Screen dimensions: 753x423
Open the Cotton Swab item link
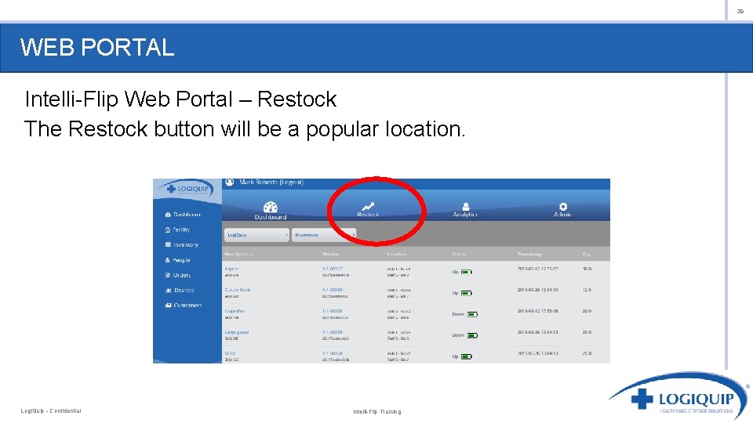237,290
